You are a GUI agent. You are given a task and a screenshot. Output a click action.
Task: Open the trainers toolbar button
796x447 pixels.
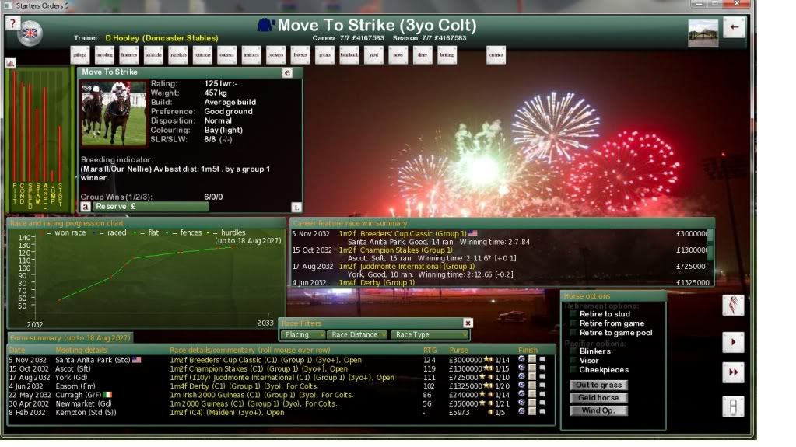[x=251, y=54]
